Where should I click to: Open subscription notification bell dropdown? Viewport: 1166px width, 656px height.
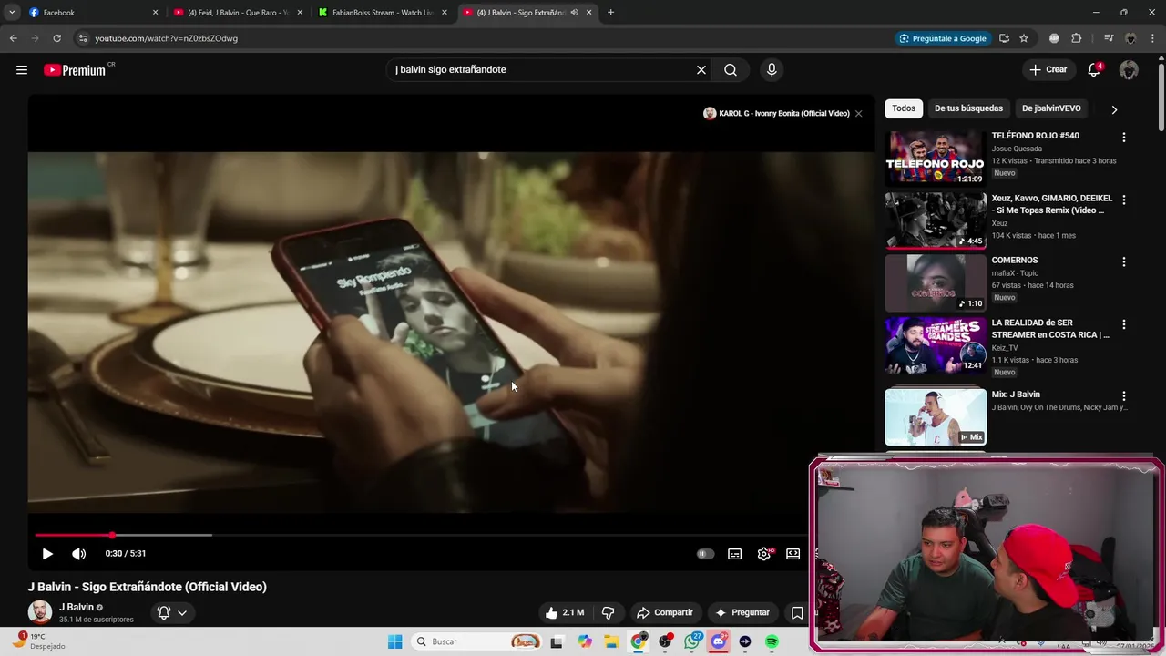172,613
